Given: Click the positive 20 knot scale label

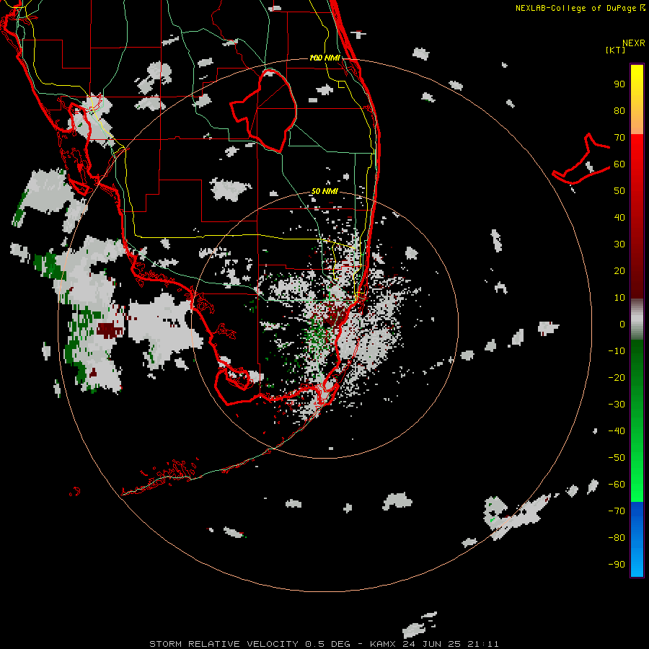Looking at the screenshot, I should (x=619, y=271).
